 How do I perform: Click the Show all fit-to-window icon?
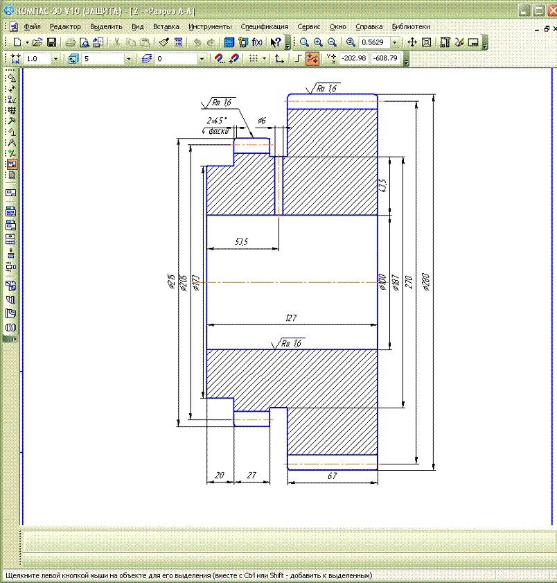pyautogui.click(x=427, y=42)
